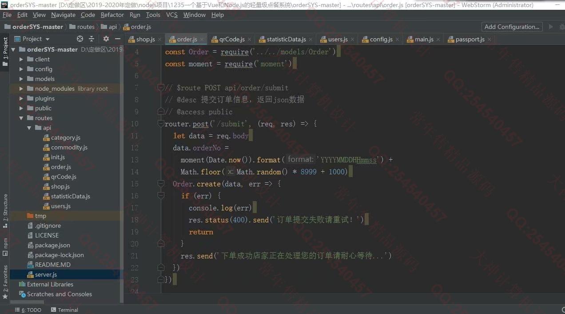Screen dimensions: 565x314
Task: Open the npm side tool window
Action: 5,247
